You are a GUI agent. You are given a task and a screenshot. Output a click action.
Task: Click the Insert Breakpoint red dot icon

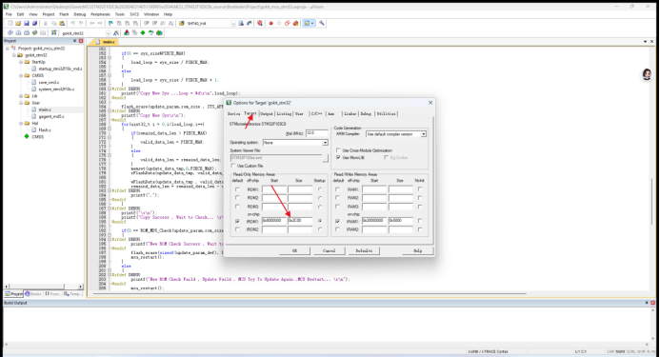[x=271, y=23]
